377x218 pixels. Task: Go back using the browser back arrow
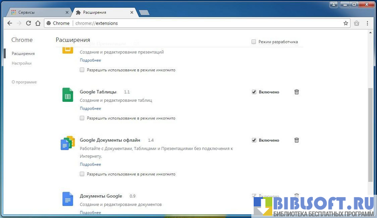(10, 23)
